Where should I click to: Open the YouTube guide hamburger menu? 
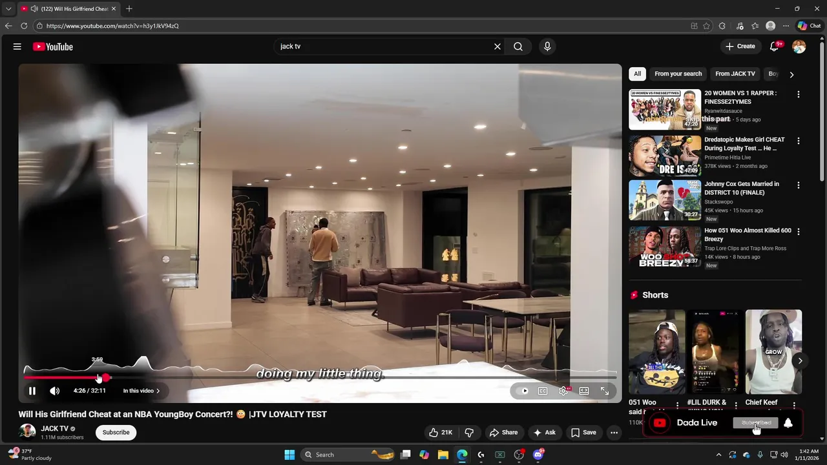(x=17, y=46)
